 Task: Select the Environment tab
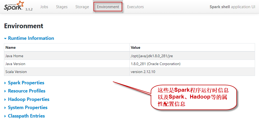coord(108,7)
